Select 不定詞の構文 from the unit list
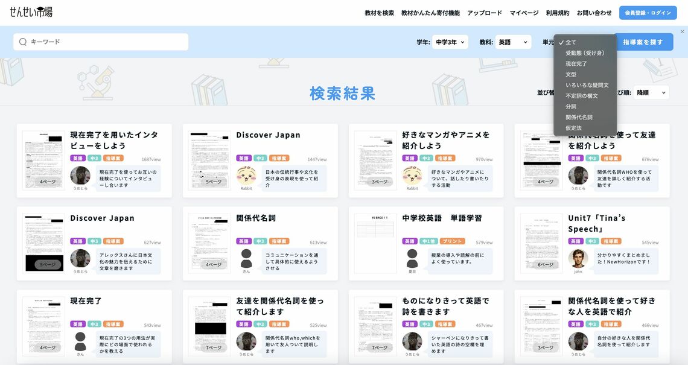This screenshot has height=365, width=688. click(x=585, y=96)
